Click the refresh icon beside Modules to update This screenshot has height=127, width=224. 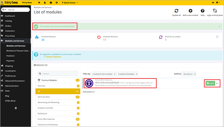coord(217,37)
